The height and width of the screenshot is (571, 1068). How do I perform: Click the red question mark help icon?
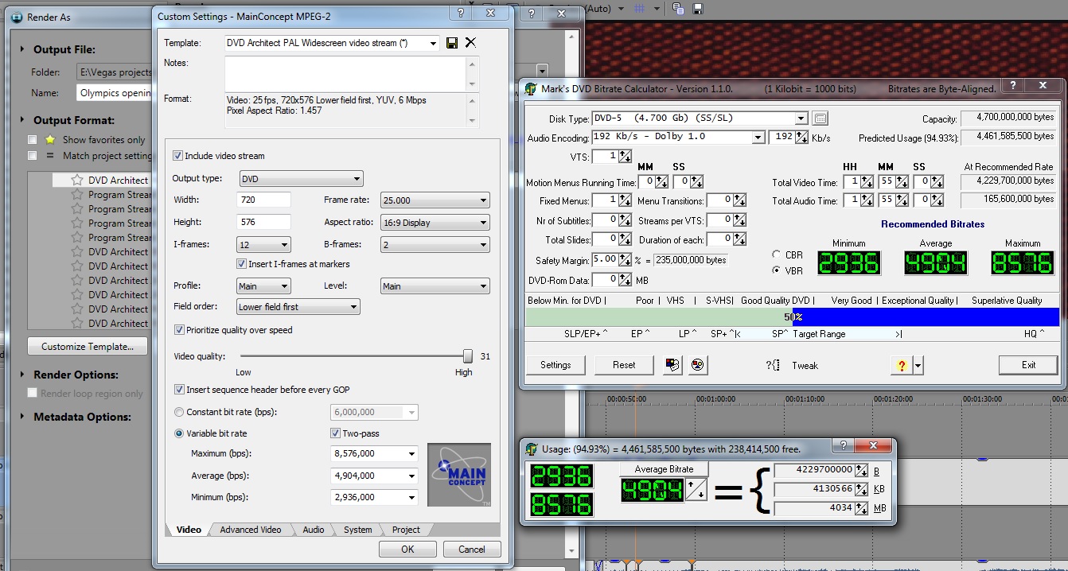901,365
